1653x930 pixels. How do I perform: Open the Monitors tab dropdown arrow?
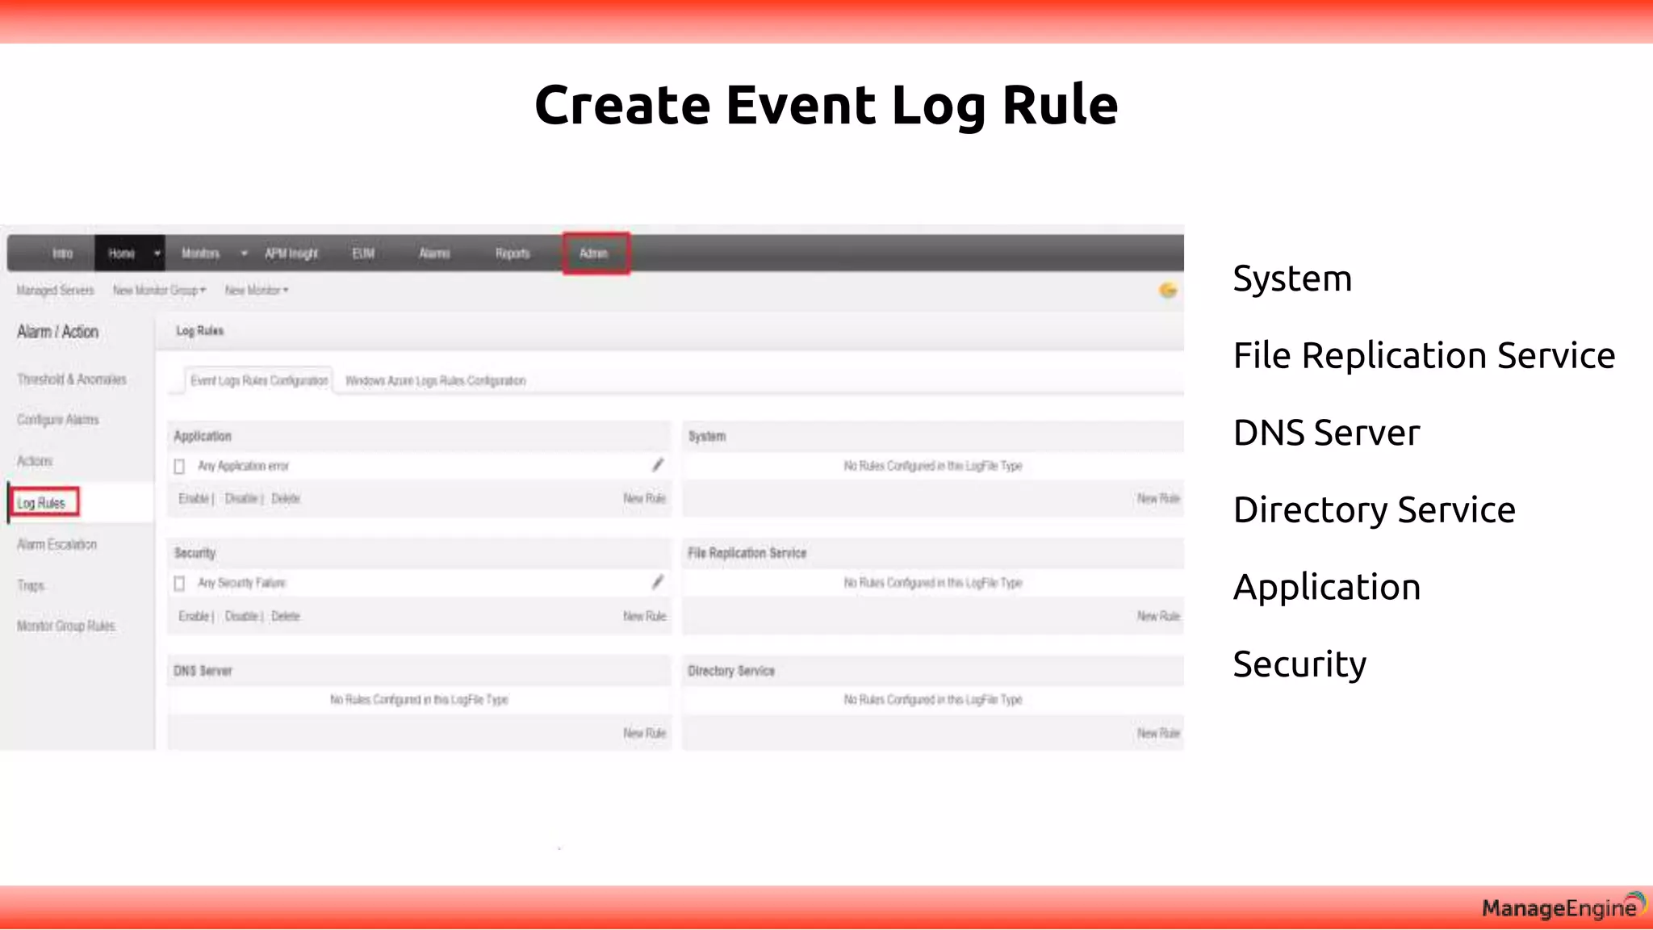tap(244, 253)
